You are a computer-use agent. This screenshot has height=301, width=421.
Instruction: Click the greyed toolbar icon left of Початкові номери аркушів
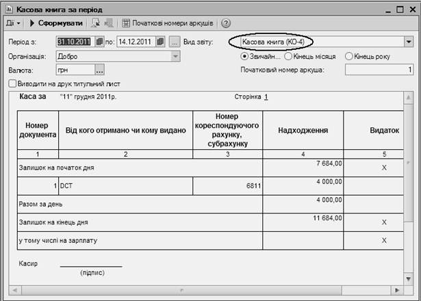tap(109, 23)
